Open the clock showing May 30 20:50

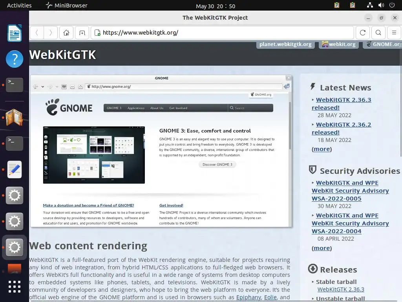coord(216,6)
